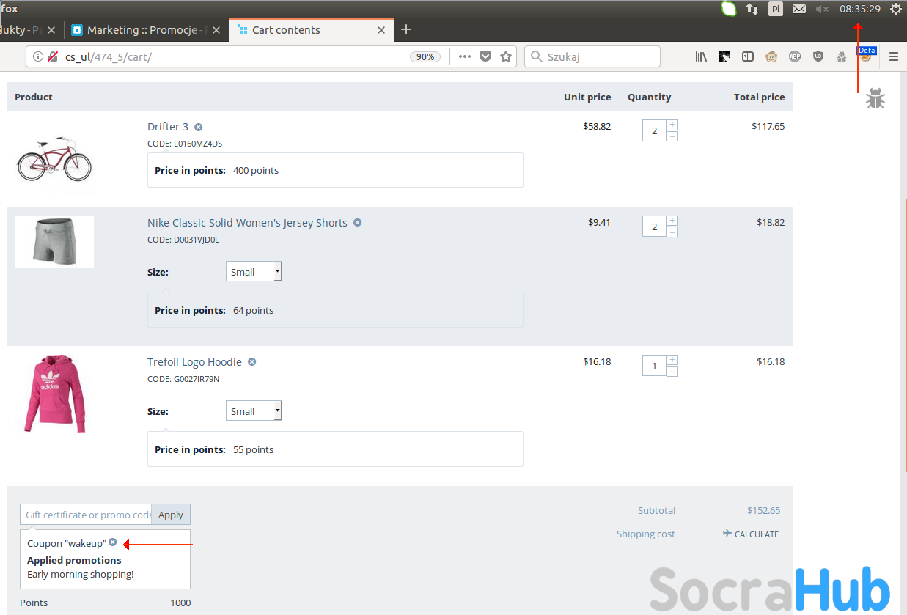Open Size dropdown for Trefoil Logo Hoodie
Screen dimensions: 907x615
(x=254, y=410)
